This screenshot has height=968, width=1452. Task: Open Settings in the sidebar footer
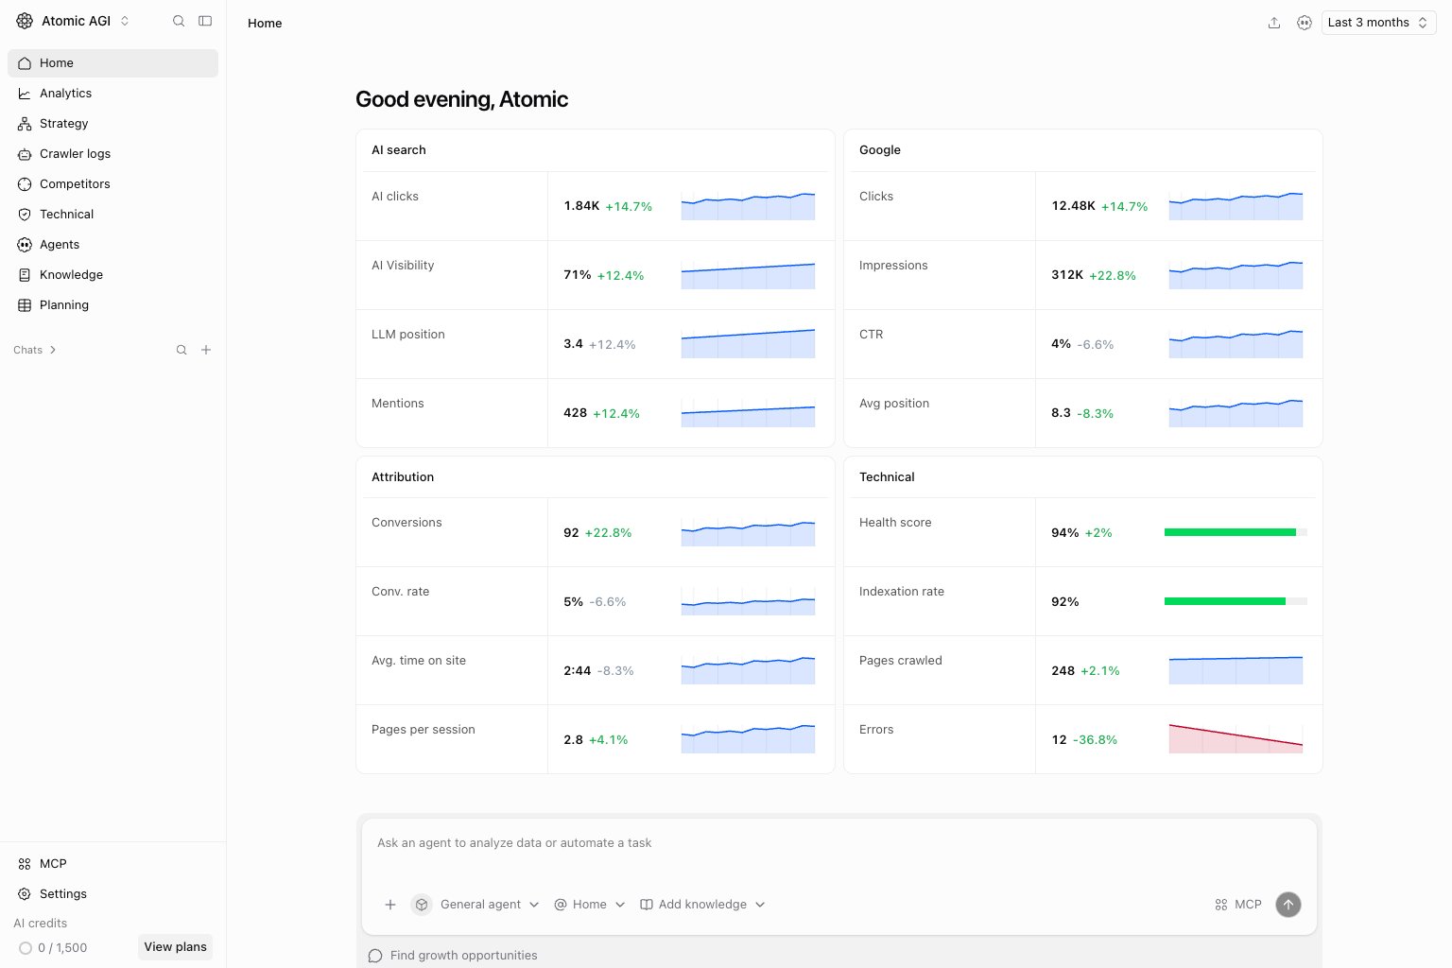click(x=112, y=894)
